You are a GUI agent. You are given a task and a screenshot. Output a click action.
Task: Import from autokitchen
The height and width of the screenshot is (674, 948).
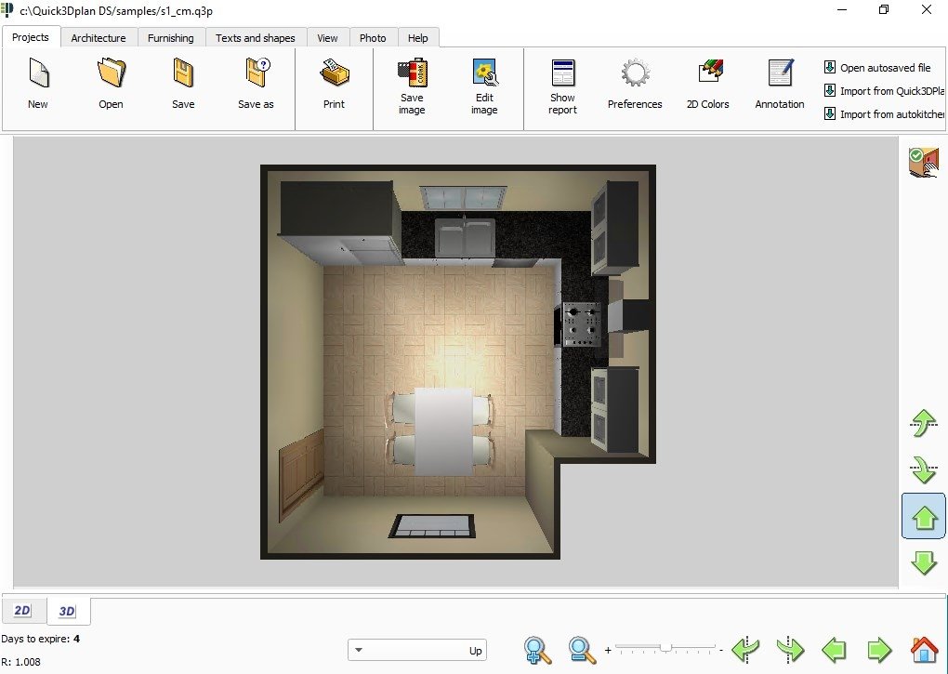884,113
